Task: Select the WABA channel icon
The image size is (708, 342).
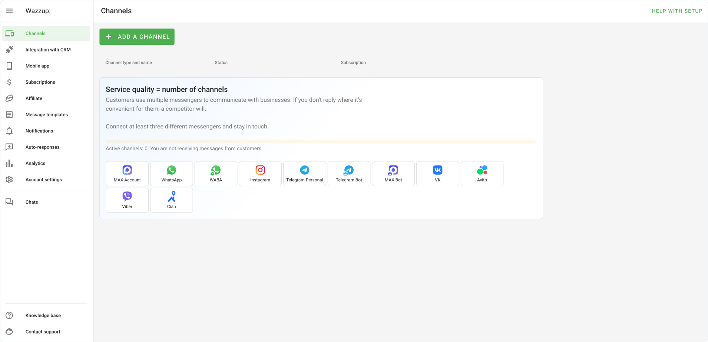Action: (x=216, y=170)
